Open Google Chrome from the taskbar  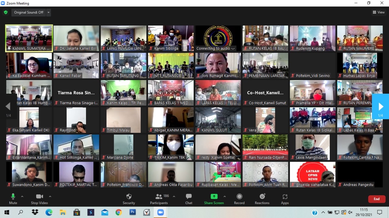point(119,213)
